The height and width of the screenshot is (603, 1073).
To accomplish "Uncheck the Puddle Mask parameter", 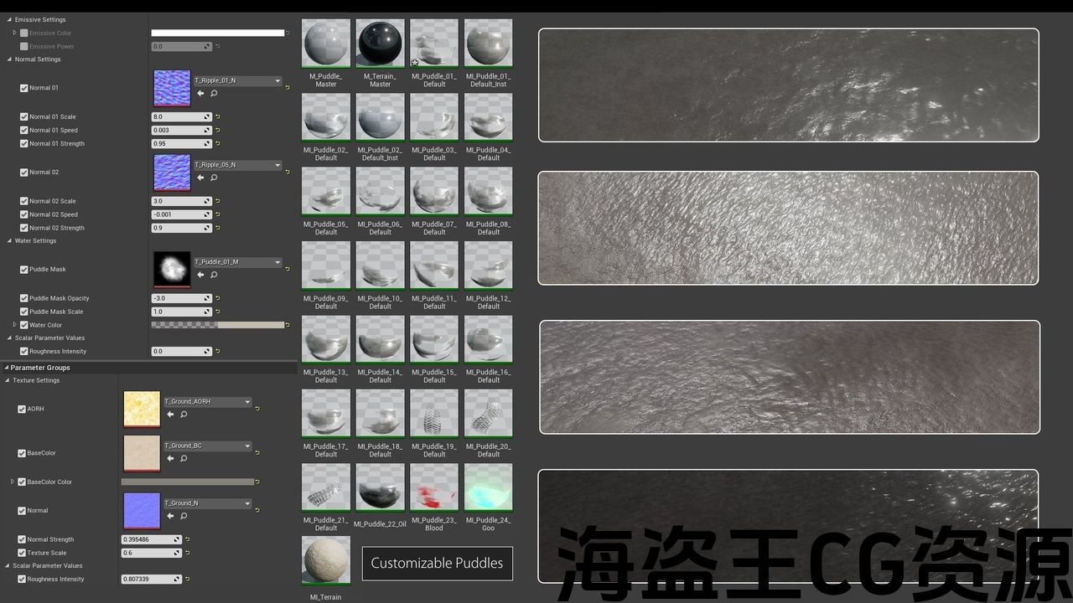I will (23, 270).
